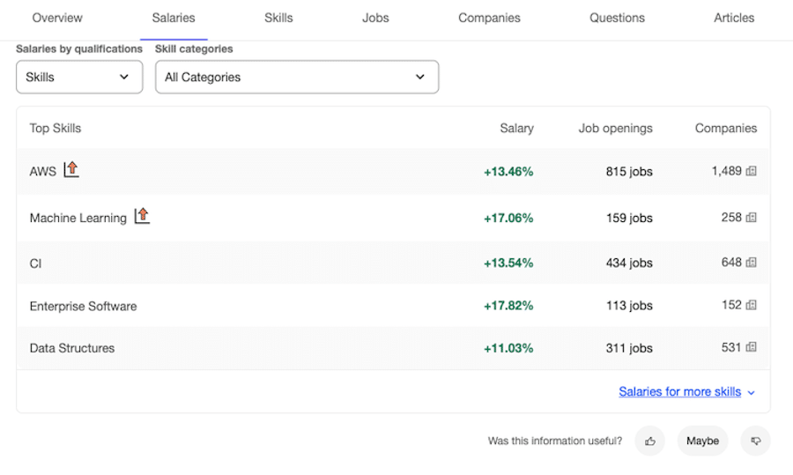
Task: Click the building icon next to 648 companies
Action: click(752, 263)
